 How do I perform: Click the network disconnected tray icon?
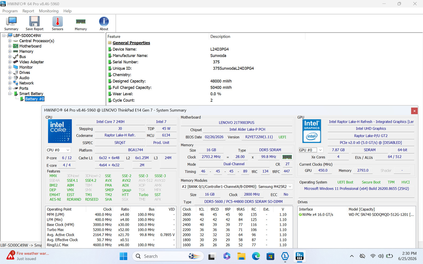point(362,256)
